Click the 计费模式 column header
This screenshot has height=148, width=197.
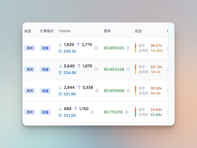pyautogui.click(x=47, y=31)
